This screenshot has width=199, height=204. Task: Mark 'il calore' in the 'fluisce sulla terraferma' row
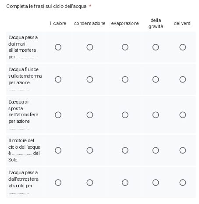pos(58,79)
